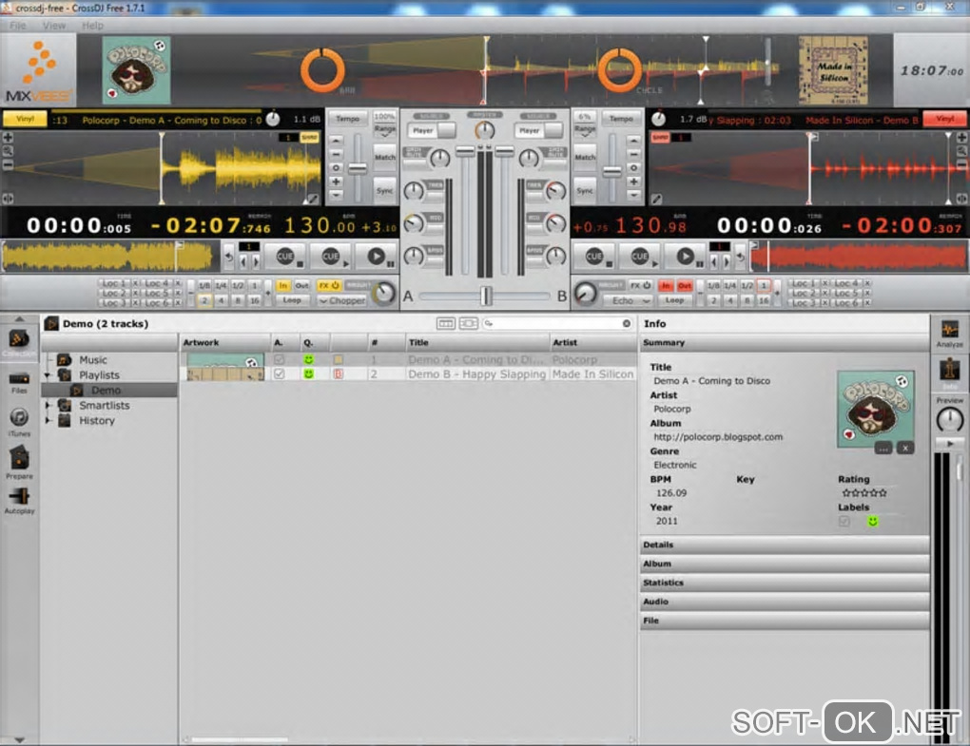Click deck B Match button
Image resolution: width=970 pixels, height=746 pixels.
[585, 157]
